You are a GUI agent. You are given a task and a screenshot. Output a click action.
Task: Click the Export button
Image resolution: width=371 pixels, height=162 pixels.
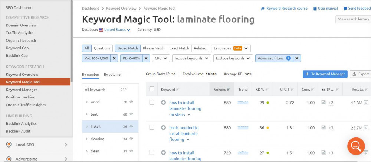pyautogui.click(x=360, y=74)
